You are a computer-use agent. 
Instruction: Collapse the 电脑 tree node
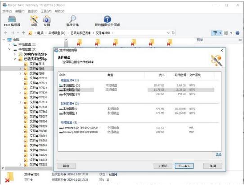click(x=4, y=40)
